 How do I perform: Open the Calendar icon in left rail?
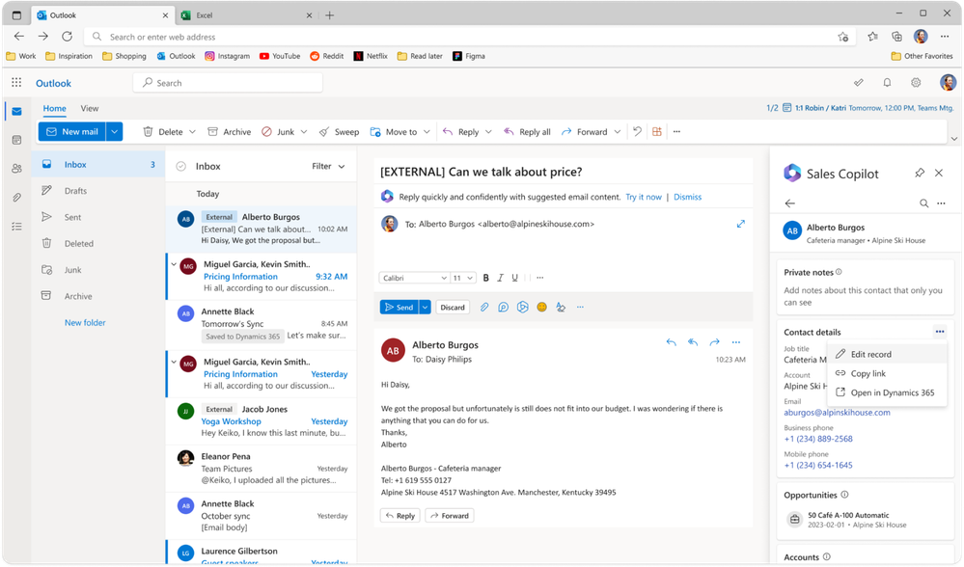[16, 140]
